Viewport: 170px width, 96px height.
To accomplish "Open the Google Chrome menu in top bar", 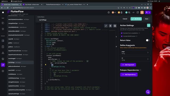I will point(16,1).
